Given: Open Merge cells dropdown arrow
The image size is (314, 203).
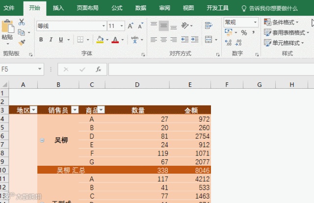Looking at the screenshot, I should 216,40.
